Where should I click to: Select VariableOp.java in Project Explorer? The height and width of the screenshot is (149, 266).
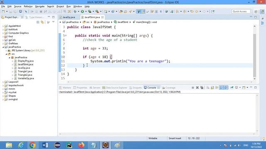[26, 78]
